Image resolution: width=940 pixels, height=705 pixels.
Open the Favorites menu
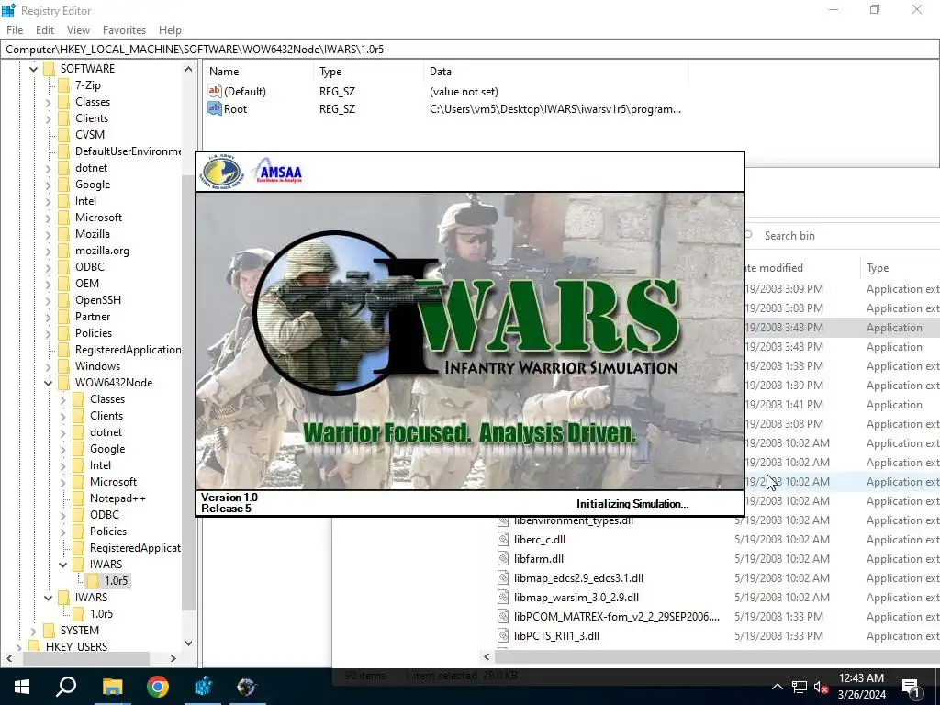pos(124,30)
